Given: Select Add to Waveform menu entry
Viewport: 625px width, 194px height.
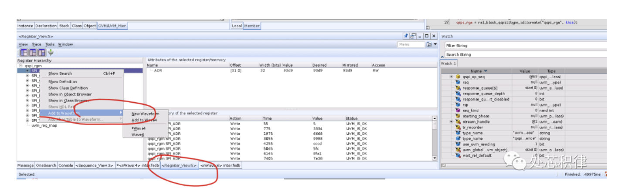Looking at the screenshot, I should (x=82, y=113).
